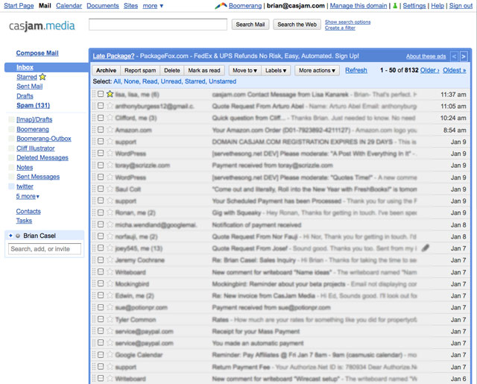Viewport: 477px width, 384px height.
Task: Focus the chat Search, add, or invite field
Action: click(x=45, y=249)
